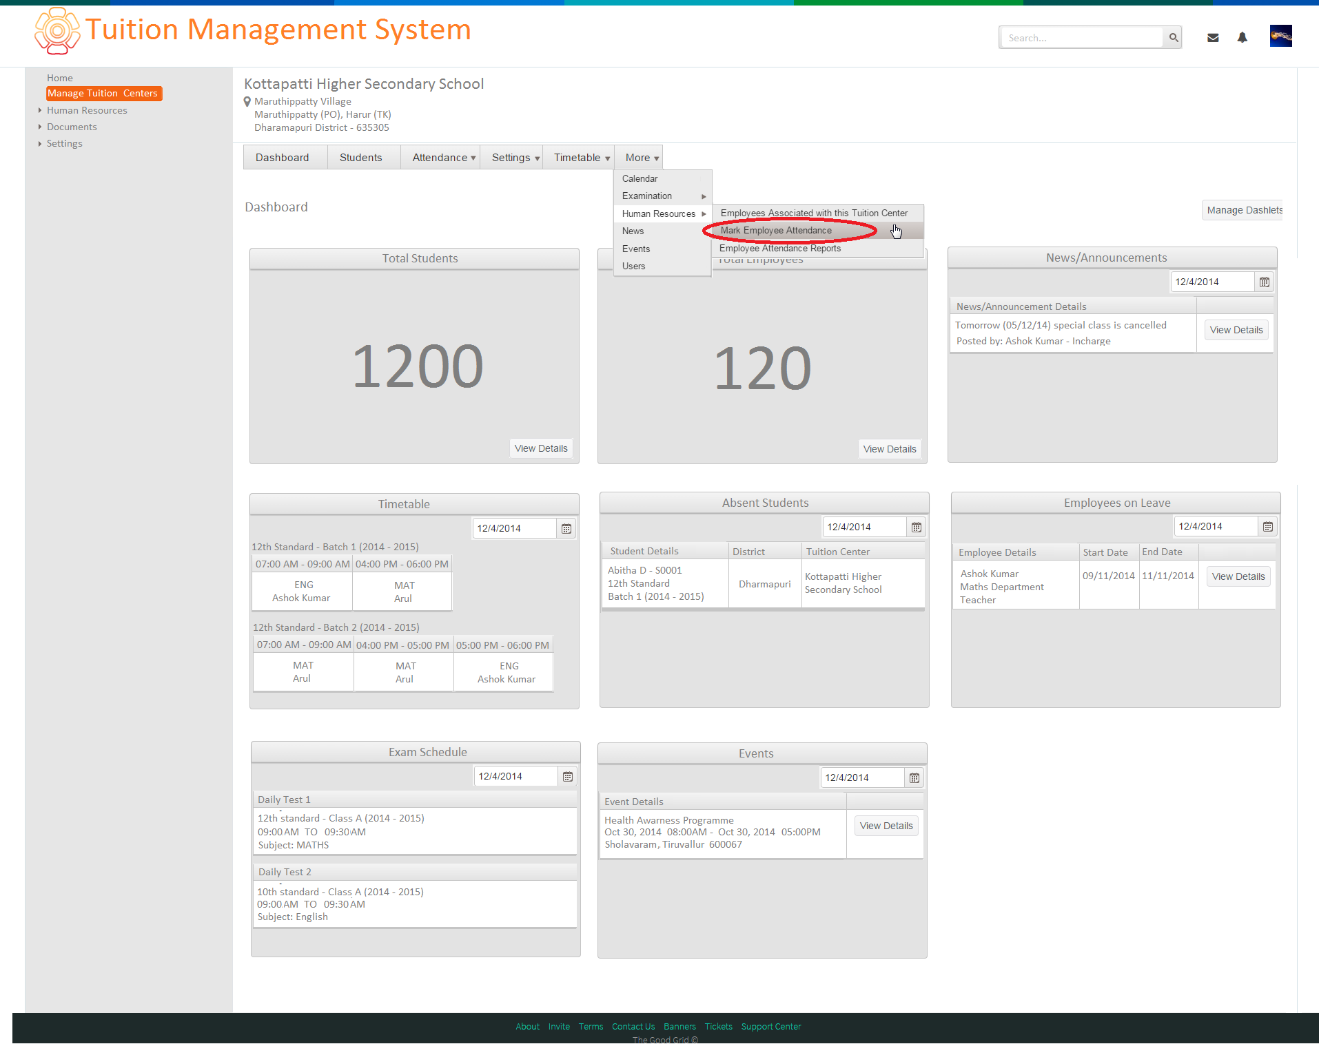Click the Manage Dashlets button
Image resolution: width=1319 pixels, height=1044 pixels.
coord(1243,210)
